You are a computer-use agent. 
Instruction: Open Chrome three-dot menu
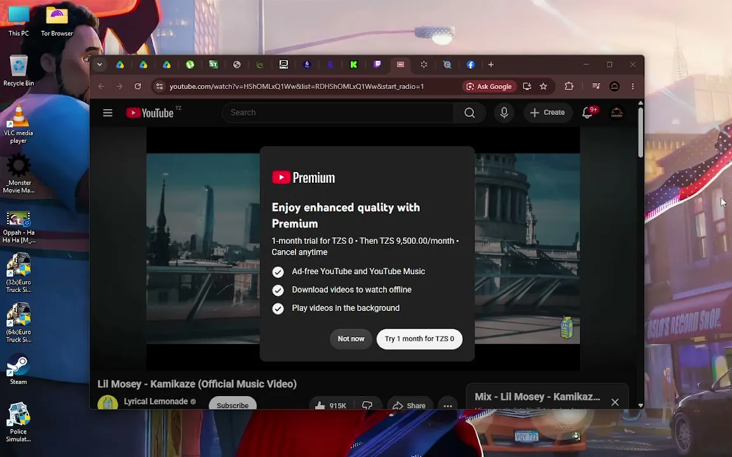point(633,86)
